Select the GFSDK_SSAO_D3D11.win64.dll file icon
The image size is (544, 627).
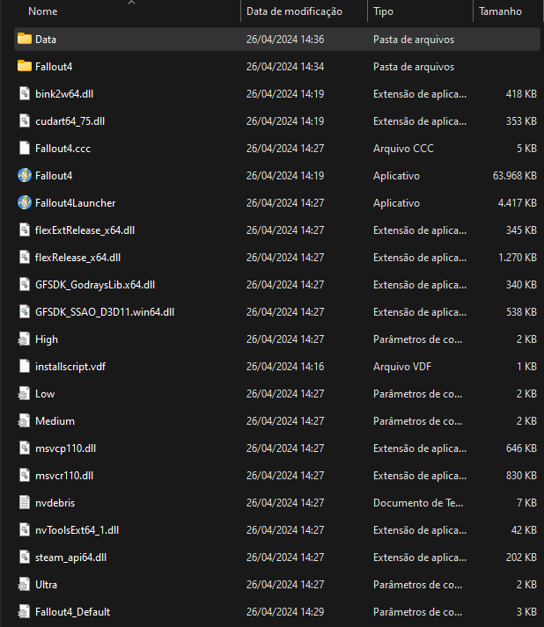click(25, 311)
